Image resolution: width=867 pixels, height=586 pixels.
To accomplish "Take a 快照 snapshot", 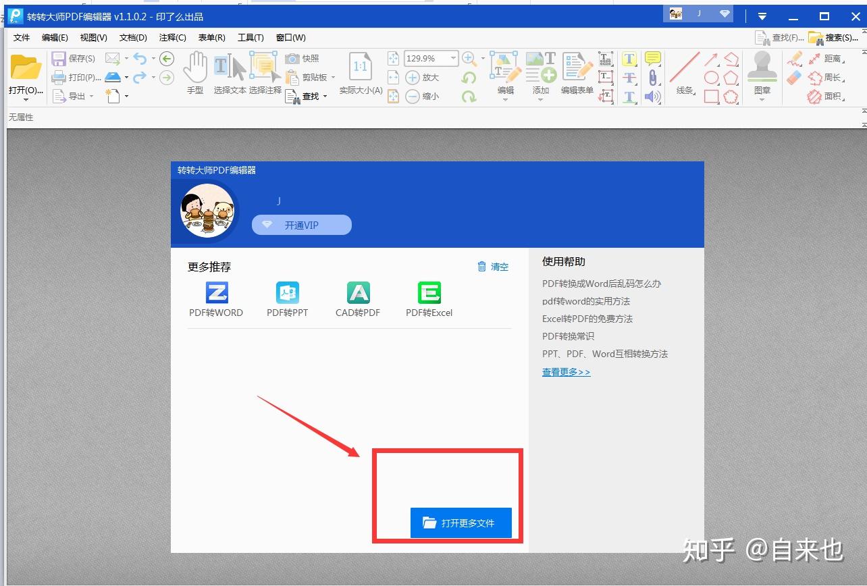I will [303, 59].
